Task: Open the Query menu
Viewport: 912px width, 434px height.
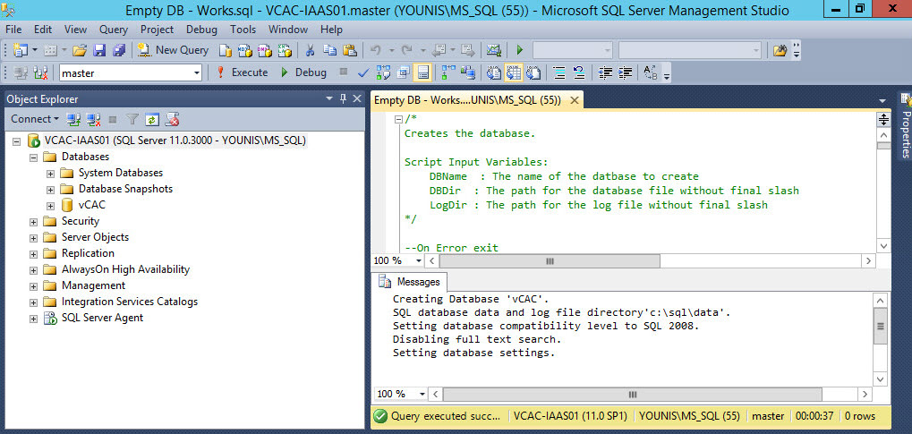Action: (x=114, y=30)
